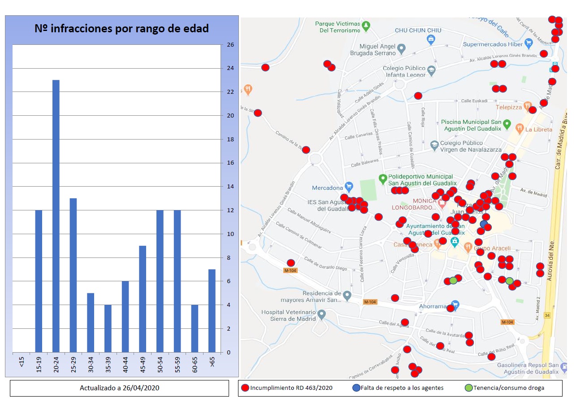Select the bar for ages over 65

[x=212, y=311]
